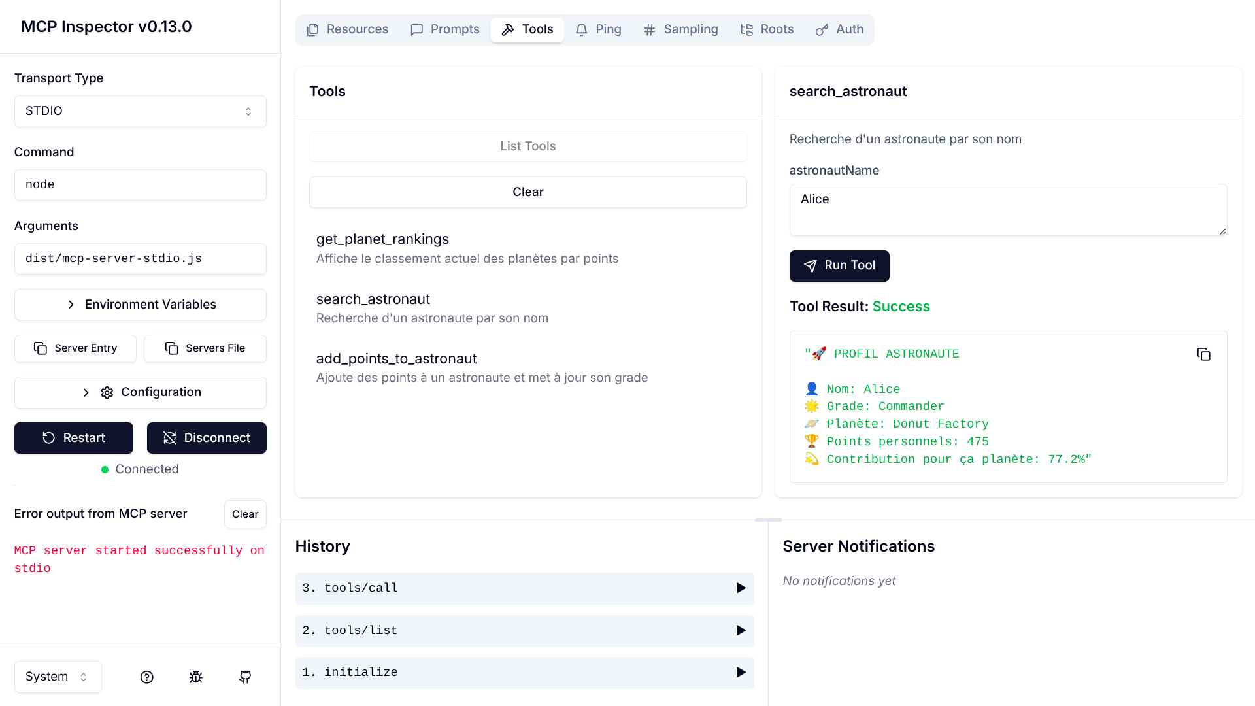Click the Arguments field dist/mcp-server-stdio.js
Image resolution: width=1255 pixels, height=706 pixels.
pos(141,259)
